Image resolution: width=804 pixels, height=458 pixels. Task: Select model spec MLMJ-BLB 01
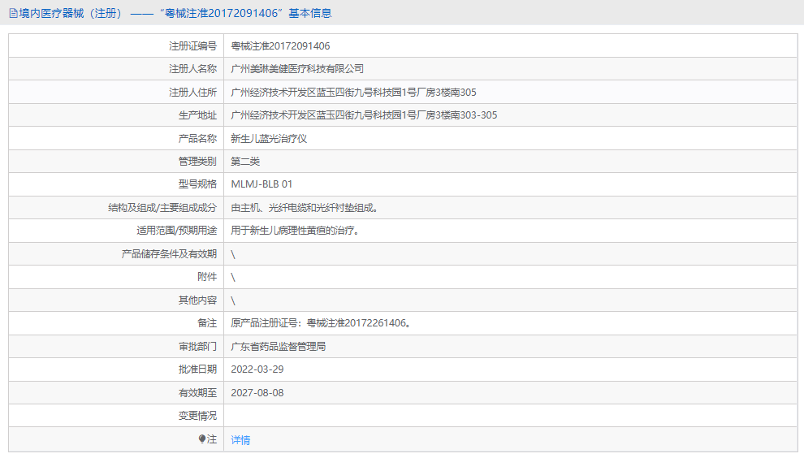point(262,184)
